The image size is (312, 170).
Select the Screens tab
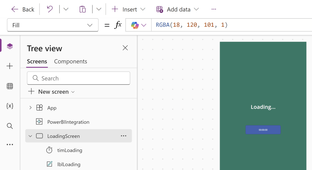click(37, 61)
